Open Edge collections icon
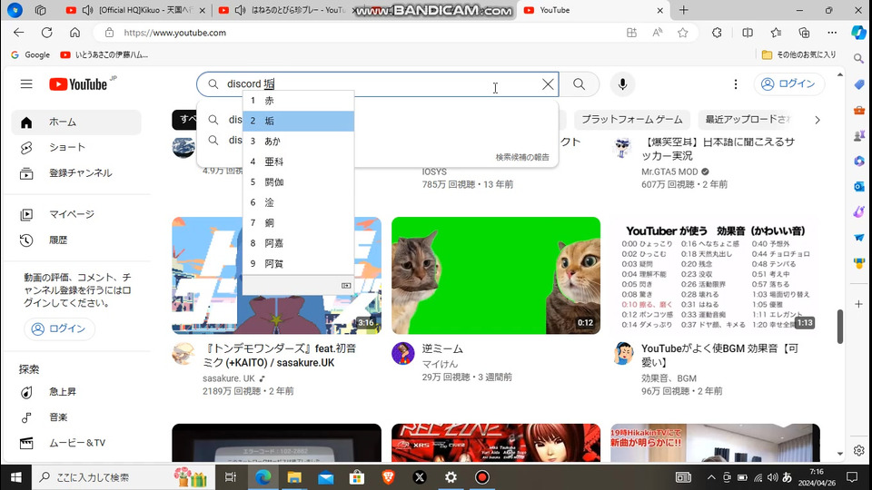872x490 pixels. [x=804, y=33]
